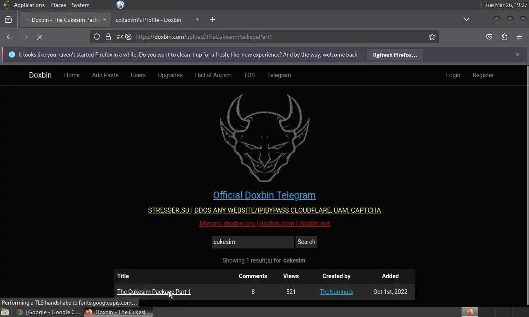Click the Firefox icon in bottom tray
Screen dimensions: 529x317
(x=470, y=312)
